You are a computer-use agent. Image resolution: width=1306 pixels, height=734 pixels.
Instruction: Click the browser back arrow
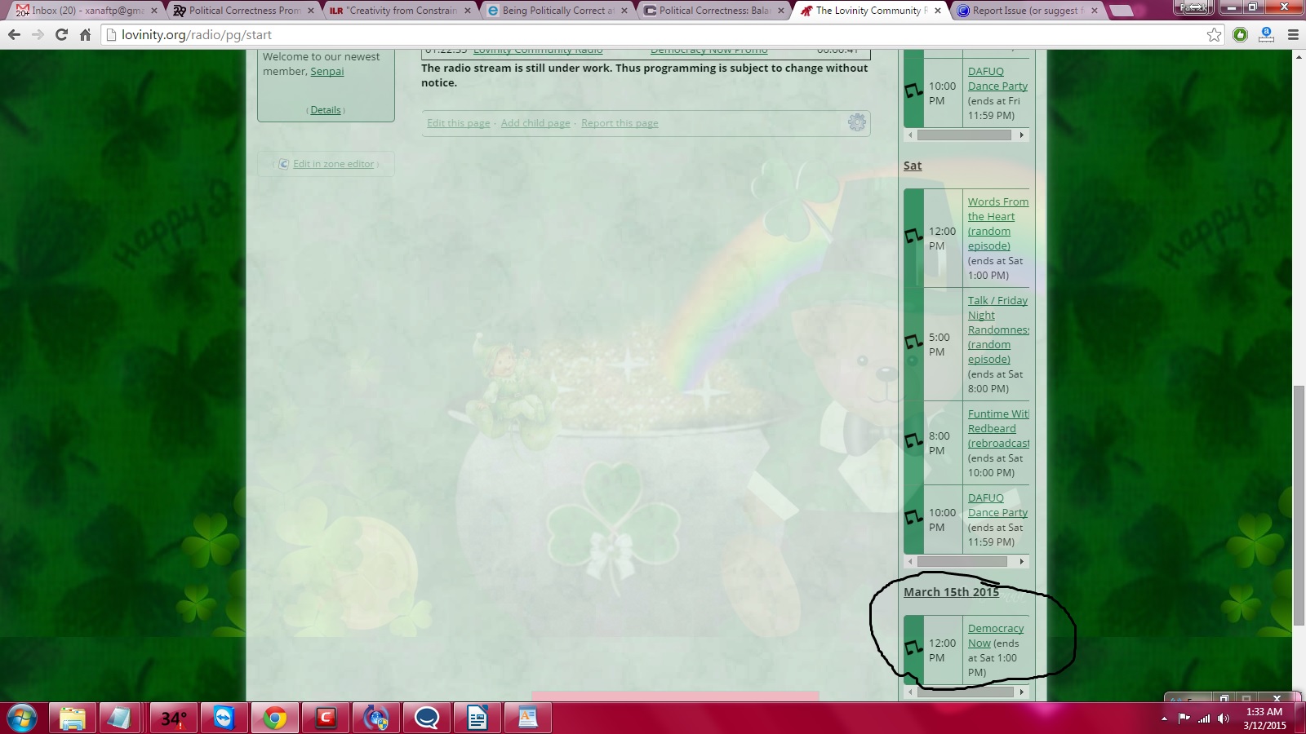14,34
